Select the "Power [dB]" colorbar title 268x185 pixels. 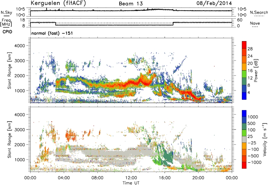tap(256, 70)
